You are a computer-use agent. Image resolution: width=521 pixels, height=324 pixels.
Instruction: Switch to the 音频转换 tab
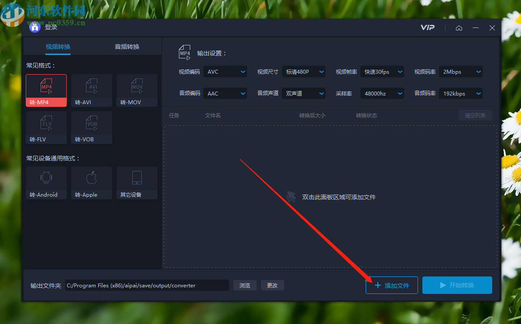pos(127,47)
